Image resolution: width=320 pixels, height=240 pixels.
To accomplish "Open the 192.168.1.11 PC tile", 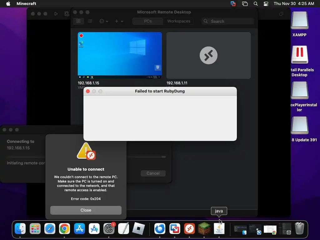I will [x=208, y=55].
